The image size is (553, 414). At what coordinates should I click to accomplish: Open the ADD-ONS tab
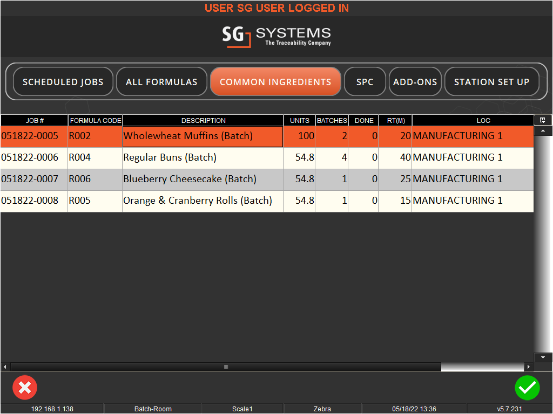415,81
